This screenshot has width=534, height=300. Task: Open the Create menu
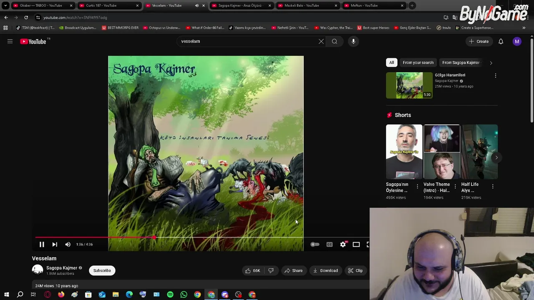[x=479, y=41]
